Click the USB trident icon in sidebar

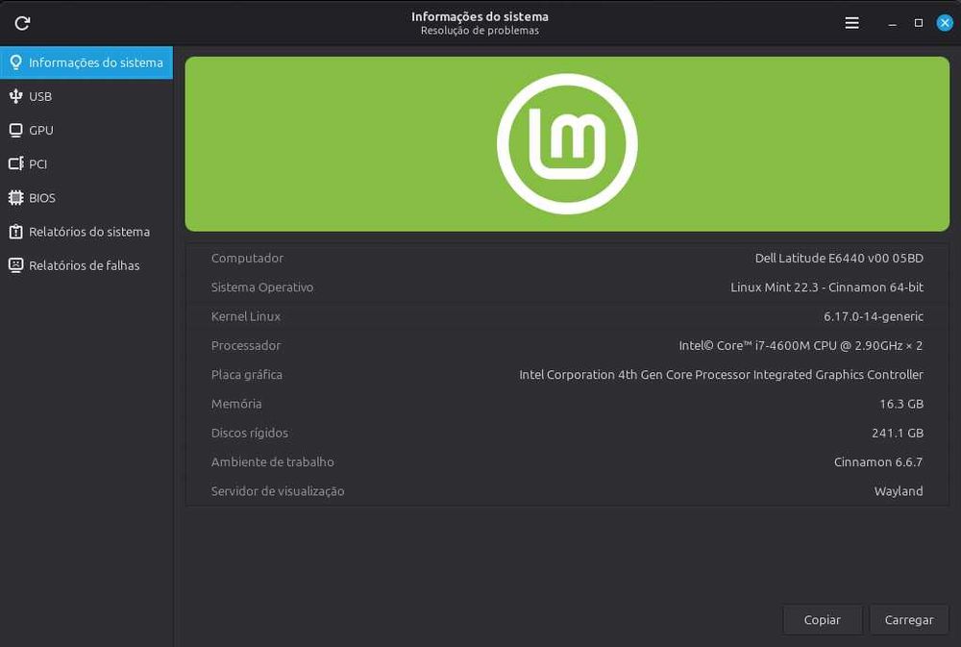pyautogui.click(x=16, y=96)
